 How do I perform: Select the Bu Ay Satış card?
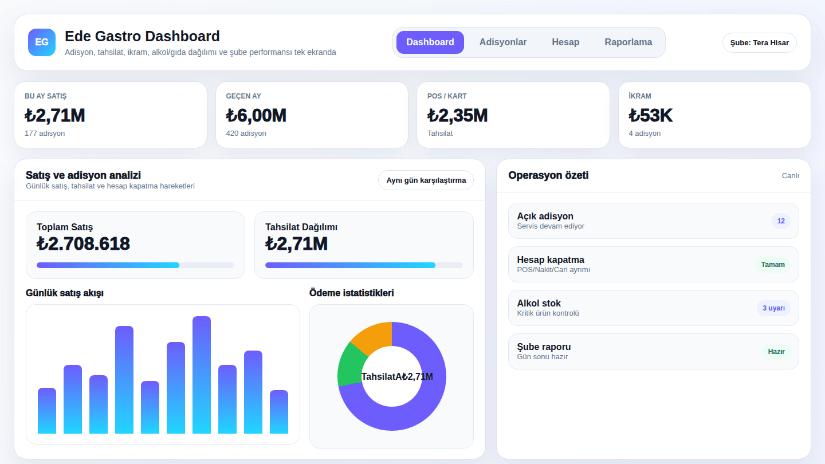[x=111, y=115]
